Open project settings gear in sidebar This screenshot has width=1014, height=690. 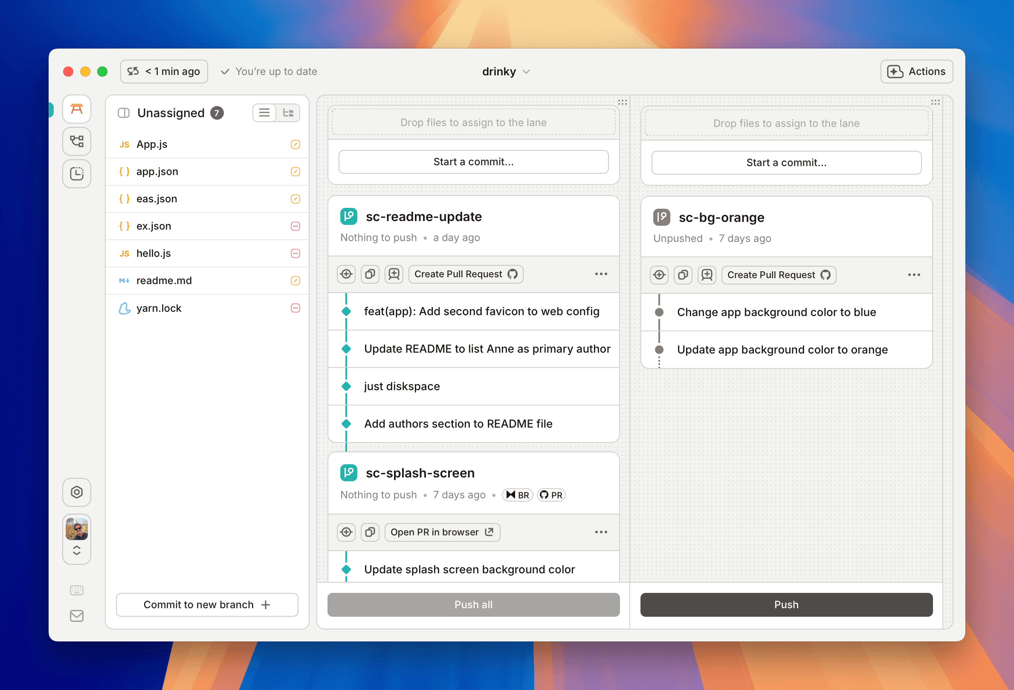click(77, 492)
